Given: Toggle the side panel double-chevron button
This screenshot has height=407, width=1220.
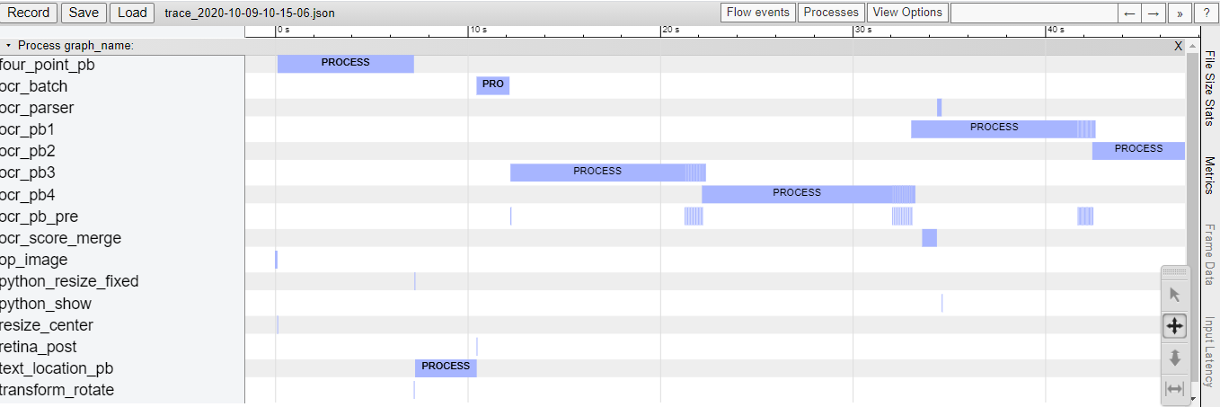Looking at the screenshot, I should pos(1179,13).
